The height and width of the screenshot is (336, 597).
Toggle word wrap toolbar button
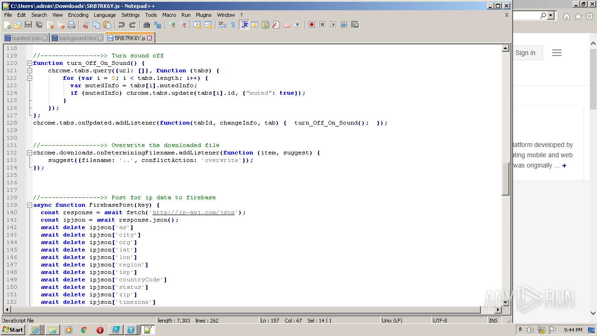222,25
